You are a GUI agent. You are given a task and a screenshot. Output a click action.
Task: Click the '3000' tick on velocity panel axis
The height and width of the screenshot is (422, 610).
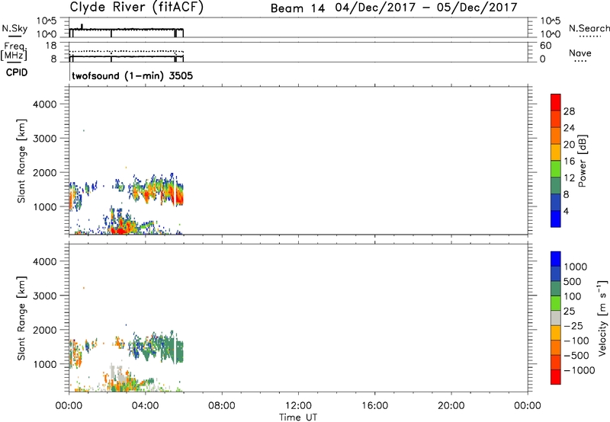(45, 296)
